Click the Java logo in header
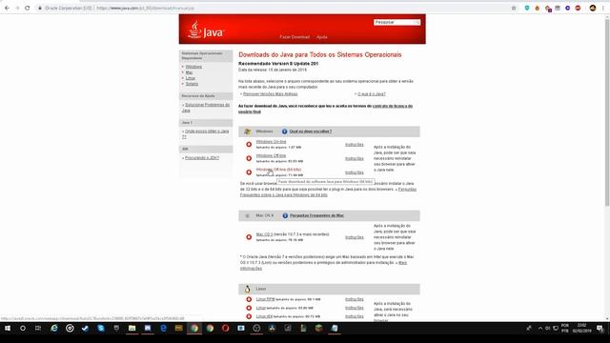 click(206, 30)
